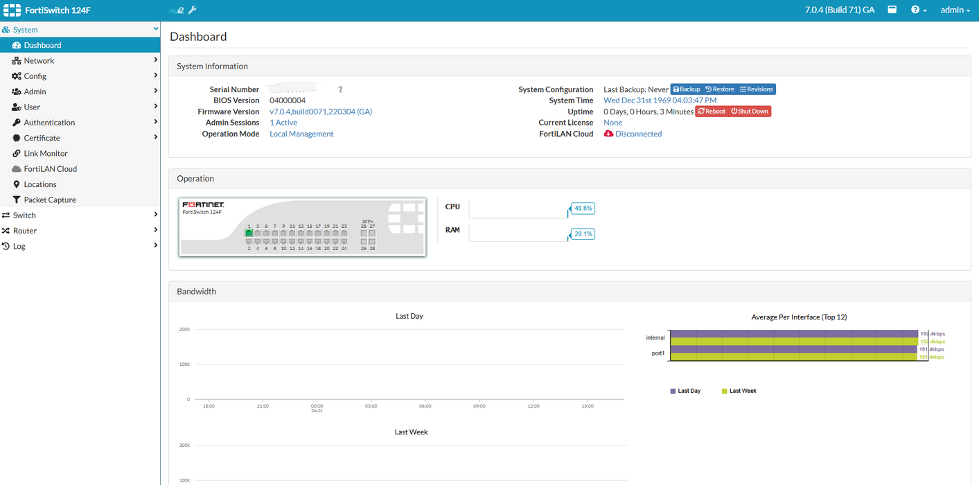
Task: Click the red Reboot button
Action: click(x=712, y=112)
